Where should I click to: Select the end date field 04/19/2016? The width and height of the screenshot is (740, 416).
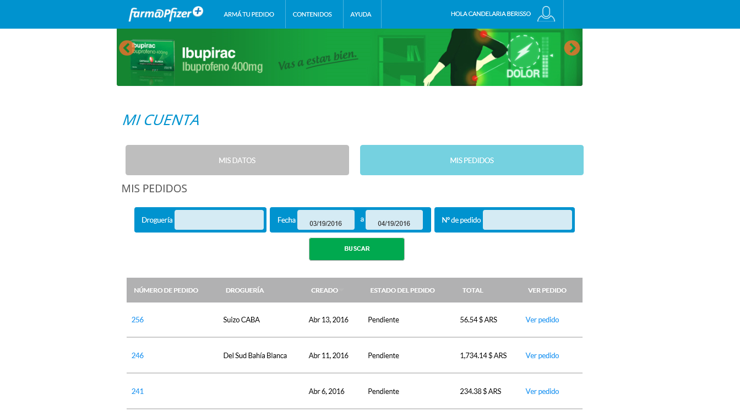pos(394,220)
